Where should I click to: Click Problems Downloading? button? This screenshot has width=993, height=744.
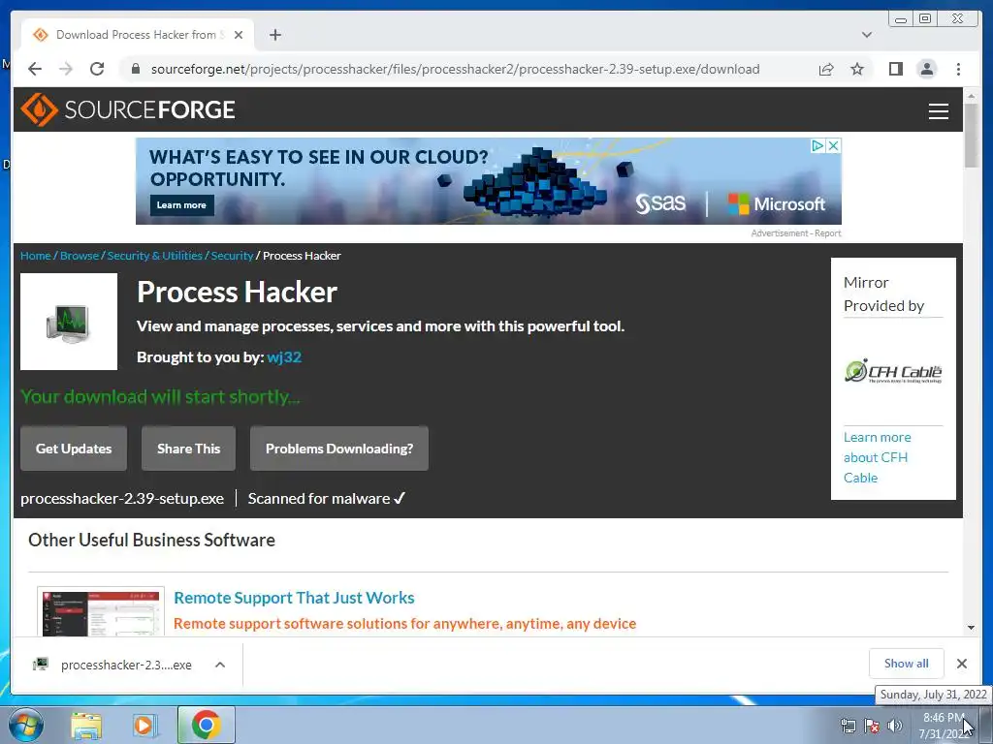pos(339,449)
